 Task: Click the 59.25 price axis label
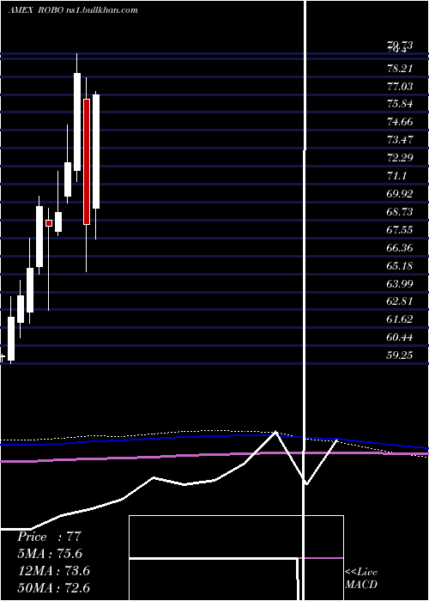point(400,355)
